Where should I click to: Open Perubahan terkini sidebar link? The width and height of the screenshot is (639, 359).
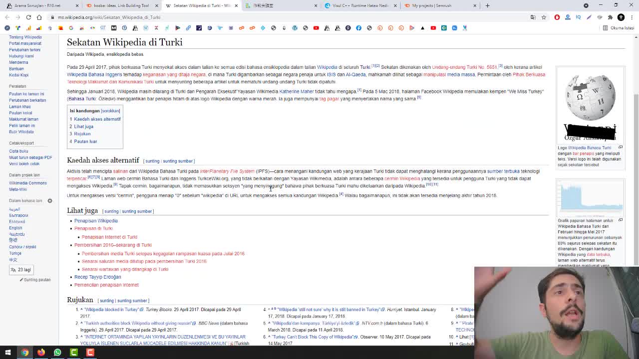point(24,49)
